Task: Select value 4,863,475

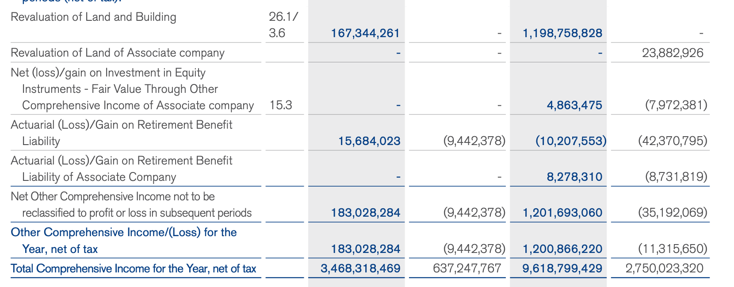Action: 574,105
